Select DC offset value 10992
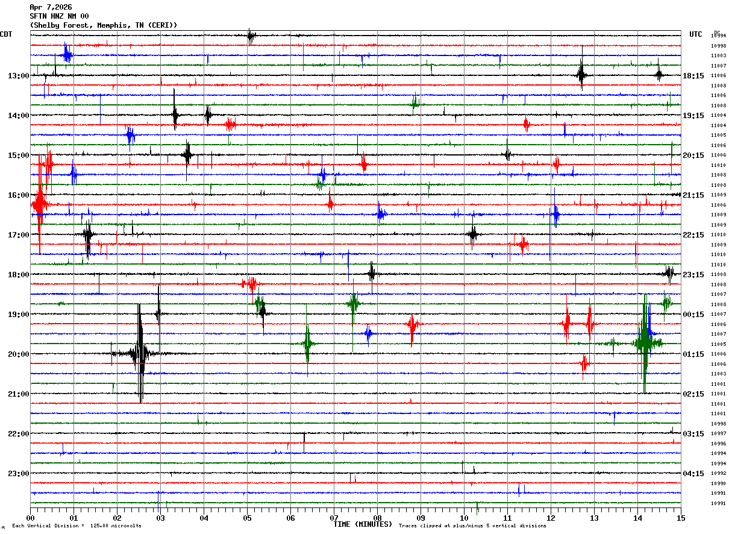729x534 pixels. pyautogui.click(x=718, y=473)
